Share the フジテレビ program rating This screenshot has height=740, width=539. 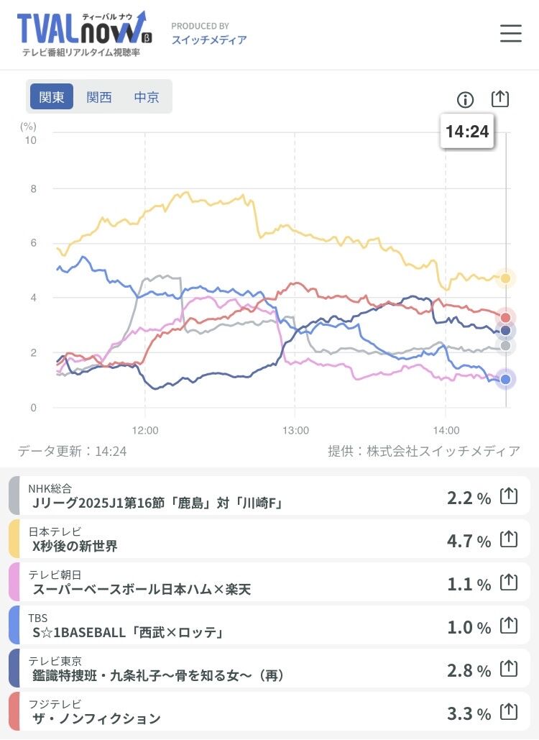[508, 713]
